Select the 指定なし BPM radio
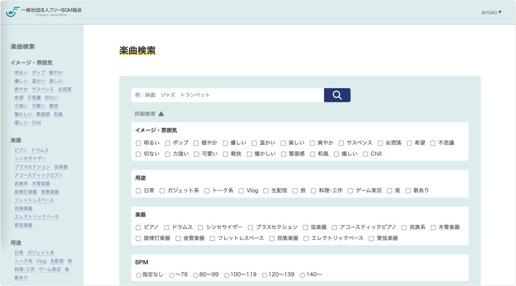516x286 pixels. click(x=139, y=275)
